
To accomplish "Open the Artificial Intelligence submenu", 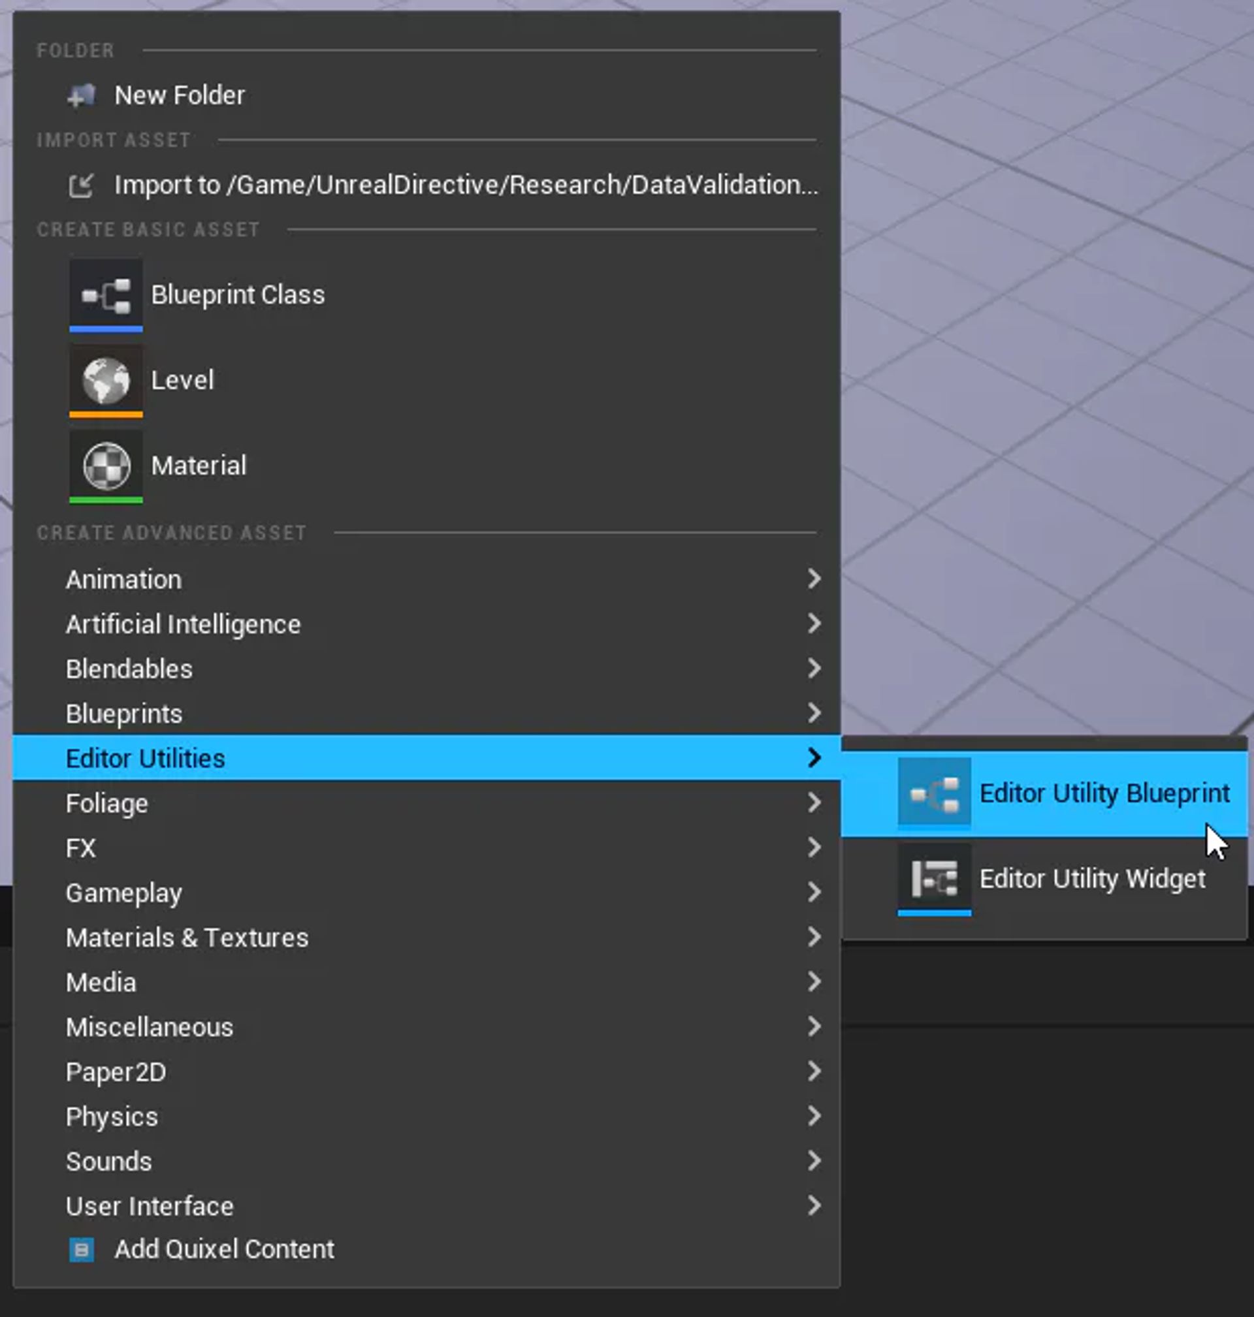I will click(183, 624).
